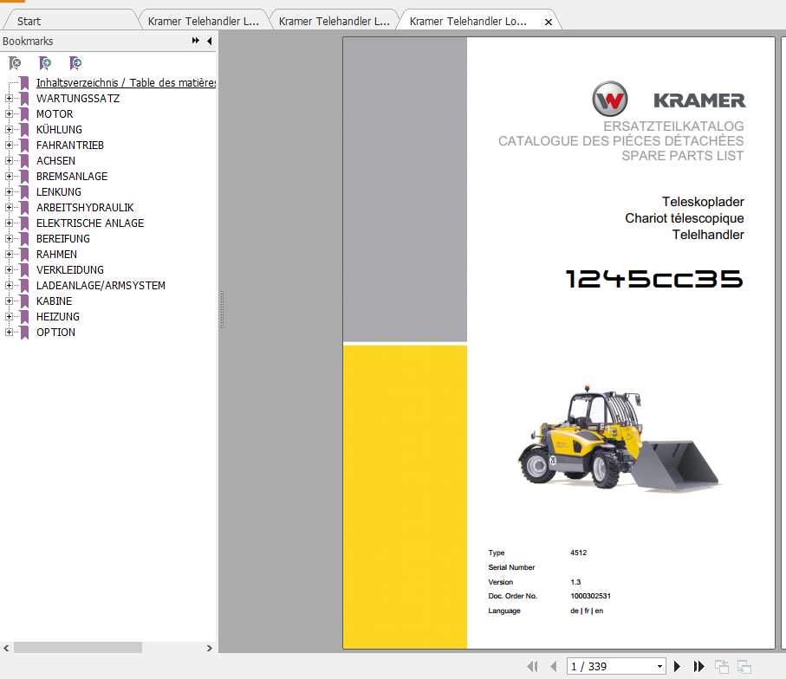Select the RAHMEN bookmark

tap(56, 254)
